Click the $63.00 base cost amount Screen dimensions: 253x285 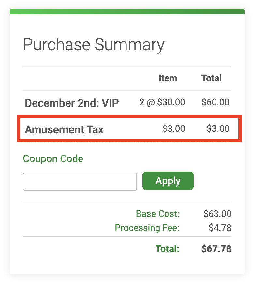217,214
